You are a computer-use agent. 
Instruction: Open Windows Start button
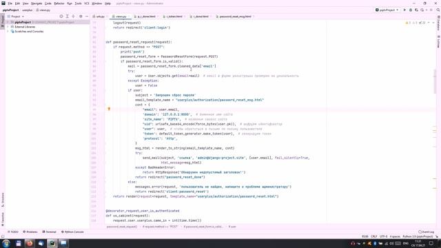(6, 243)
